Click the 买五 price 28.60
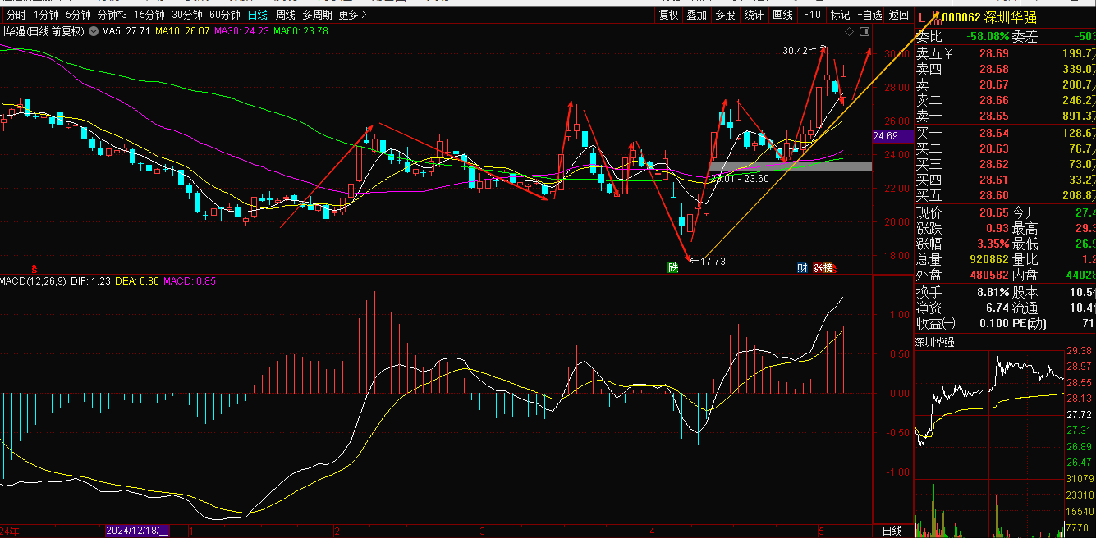The width and height of the screenshot is (1096, 538). pyautogui.click(x=993, y=195)
